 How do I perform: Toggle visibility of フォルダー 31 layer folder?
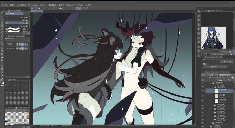(203, 83)
